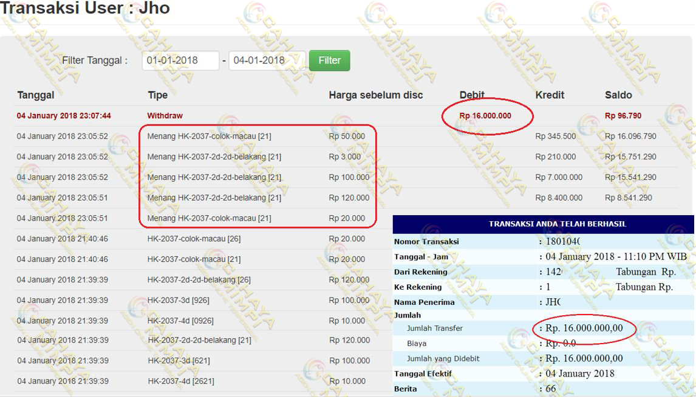Click the Tipe column header
The width and height of the screenshot is (696, 397).
coord(157,95)
